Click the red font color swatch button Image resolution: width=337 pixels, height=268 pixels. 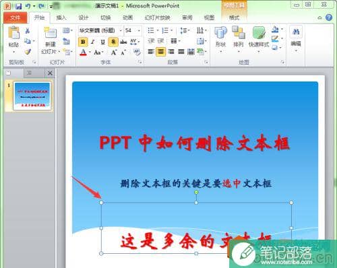(83, 53)
